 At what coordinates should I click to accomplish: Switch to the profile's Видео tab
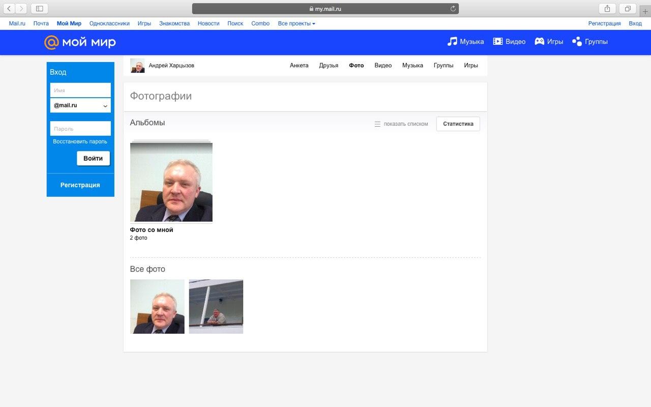point(383,66)
